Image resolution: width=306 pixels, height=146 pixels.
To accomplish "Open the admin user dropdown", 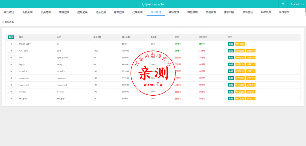I will pos(297,4).
